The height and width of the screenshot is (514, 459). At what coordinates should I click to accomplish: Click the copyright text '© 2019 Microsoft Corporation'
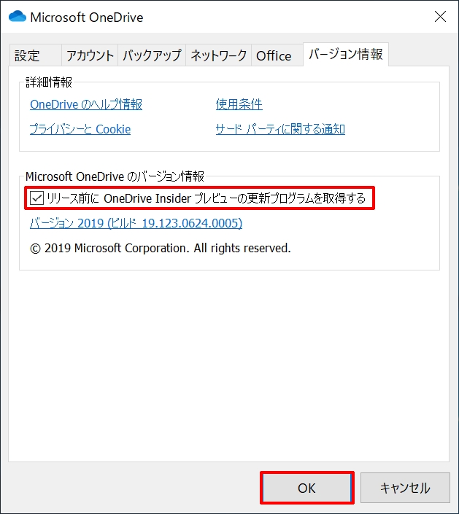pos(109,248)
